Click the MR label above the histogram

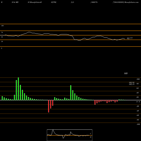coord(126,73)
